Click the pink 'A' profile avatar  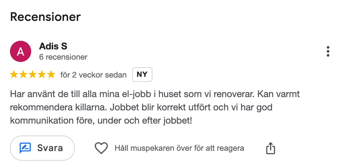(x=21, y=51)
